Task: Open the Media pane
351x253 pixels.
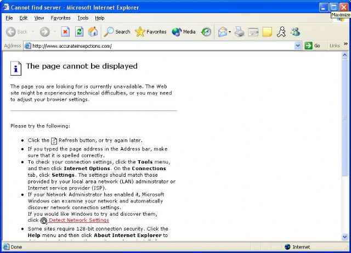Action: pyautogui.click(x=184, y=32)
